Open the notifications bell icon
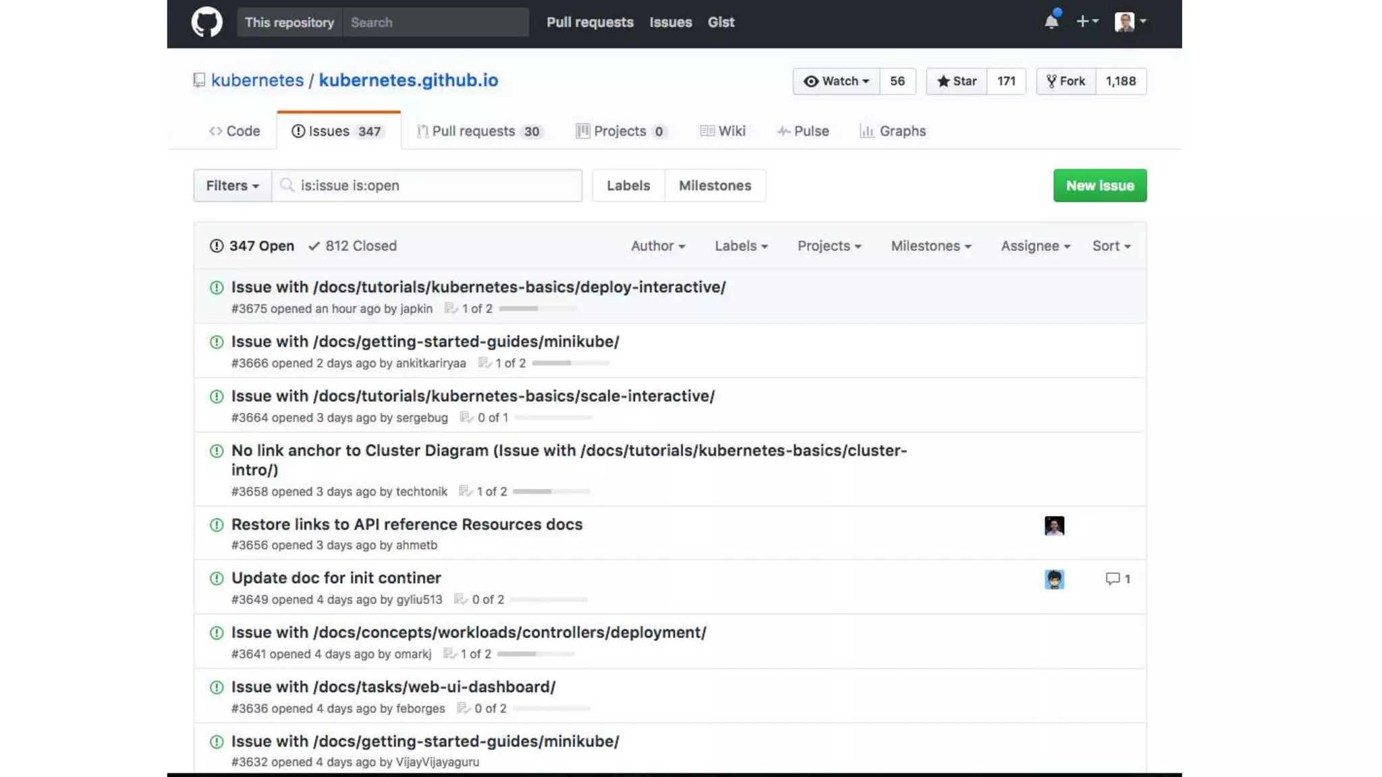1382x777 pixels. [1051, 22]
